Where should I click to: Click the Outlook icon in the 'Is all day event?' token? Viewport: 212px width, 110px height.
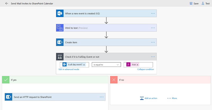(x=64, y=65)
